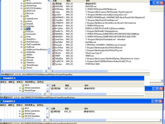Image resolution: width=165 pixels, height=124 pixels.
Task: Click the SharedDLLs folder icon
Action: coord(24,39)
